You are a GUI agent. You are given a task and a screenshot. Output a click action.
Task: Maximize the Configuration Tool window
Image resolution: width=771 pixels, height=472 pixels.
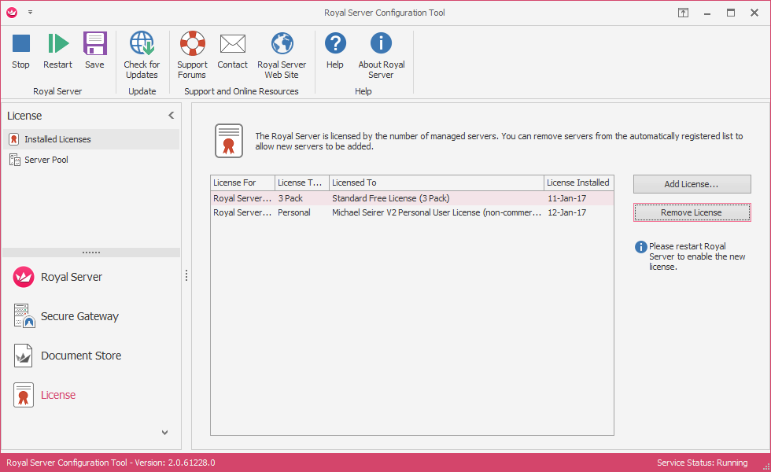[731, 13]
